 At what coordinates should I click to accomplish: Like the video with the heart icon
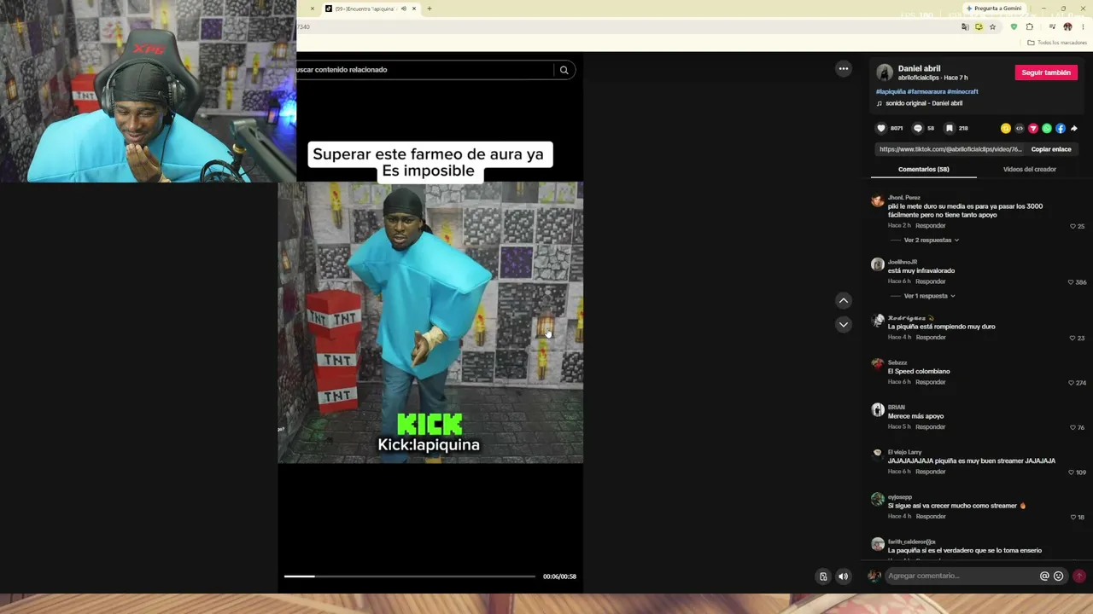point(881,128)
